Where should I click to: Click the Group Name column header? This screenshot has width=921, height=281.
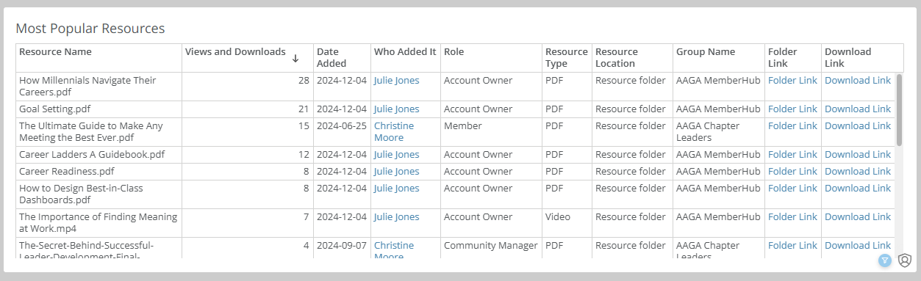pos(706,52)
